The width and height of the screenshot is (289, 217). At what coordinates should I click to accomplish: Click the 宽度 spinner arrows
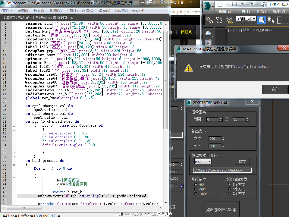point(223,139)
